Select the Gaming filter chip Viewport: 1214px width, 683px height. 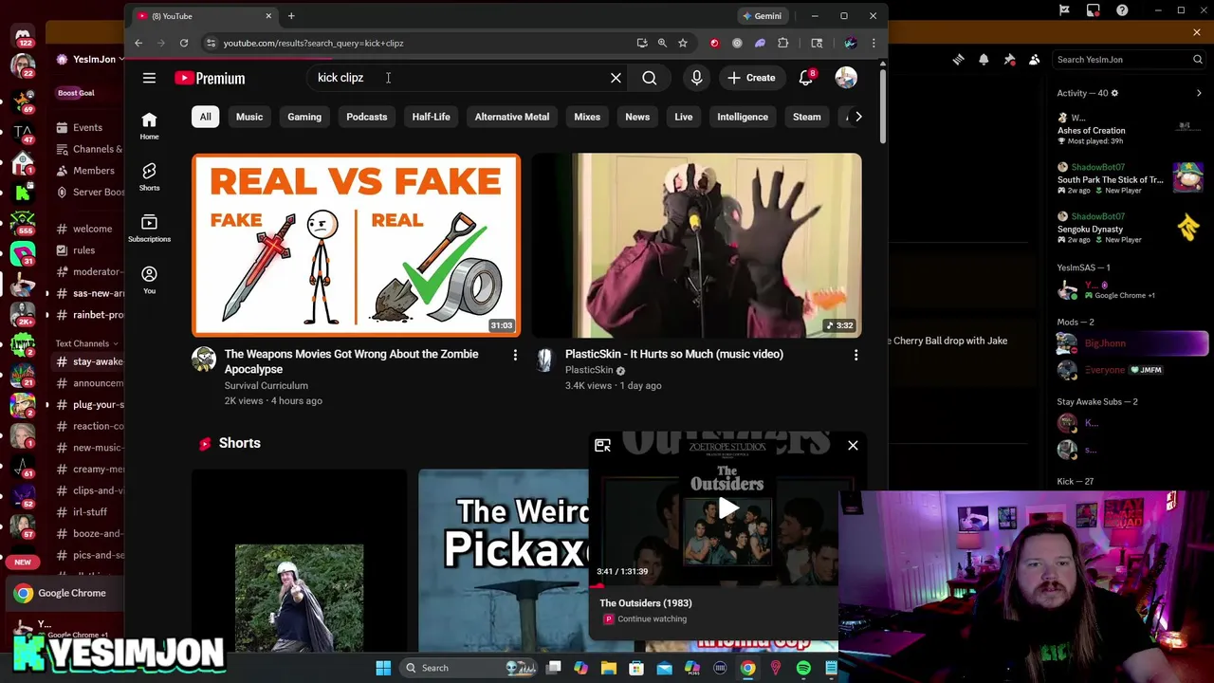(x=304, y=117)
